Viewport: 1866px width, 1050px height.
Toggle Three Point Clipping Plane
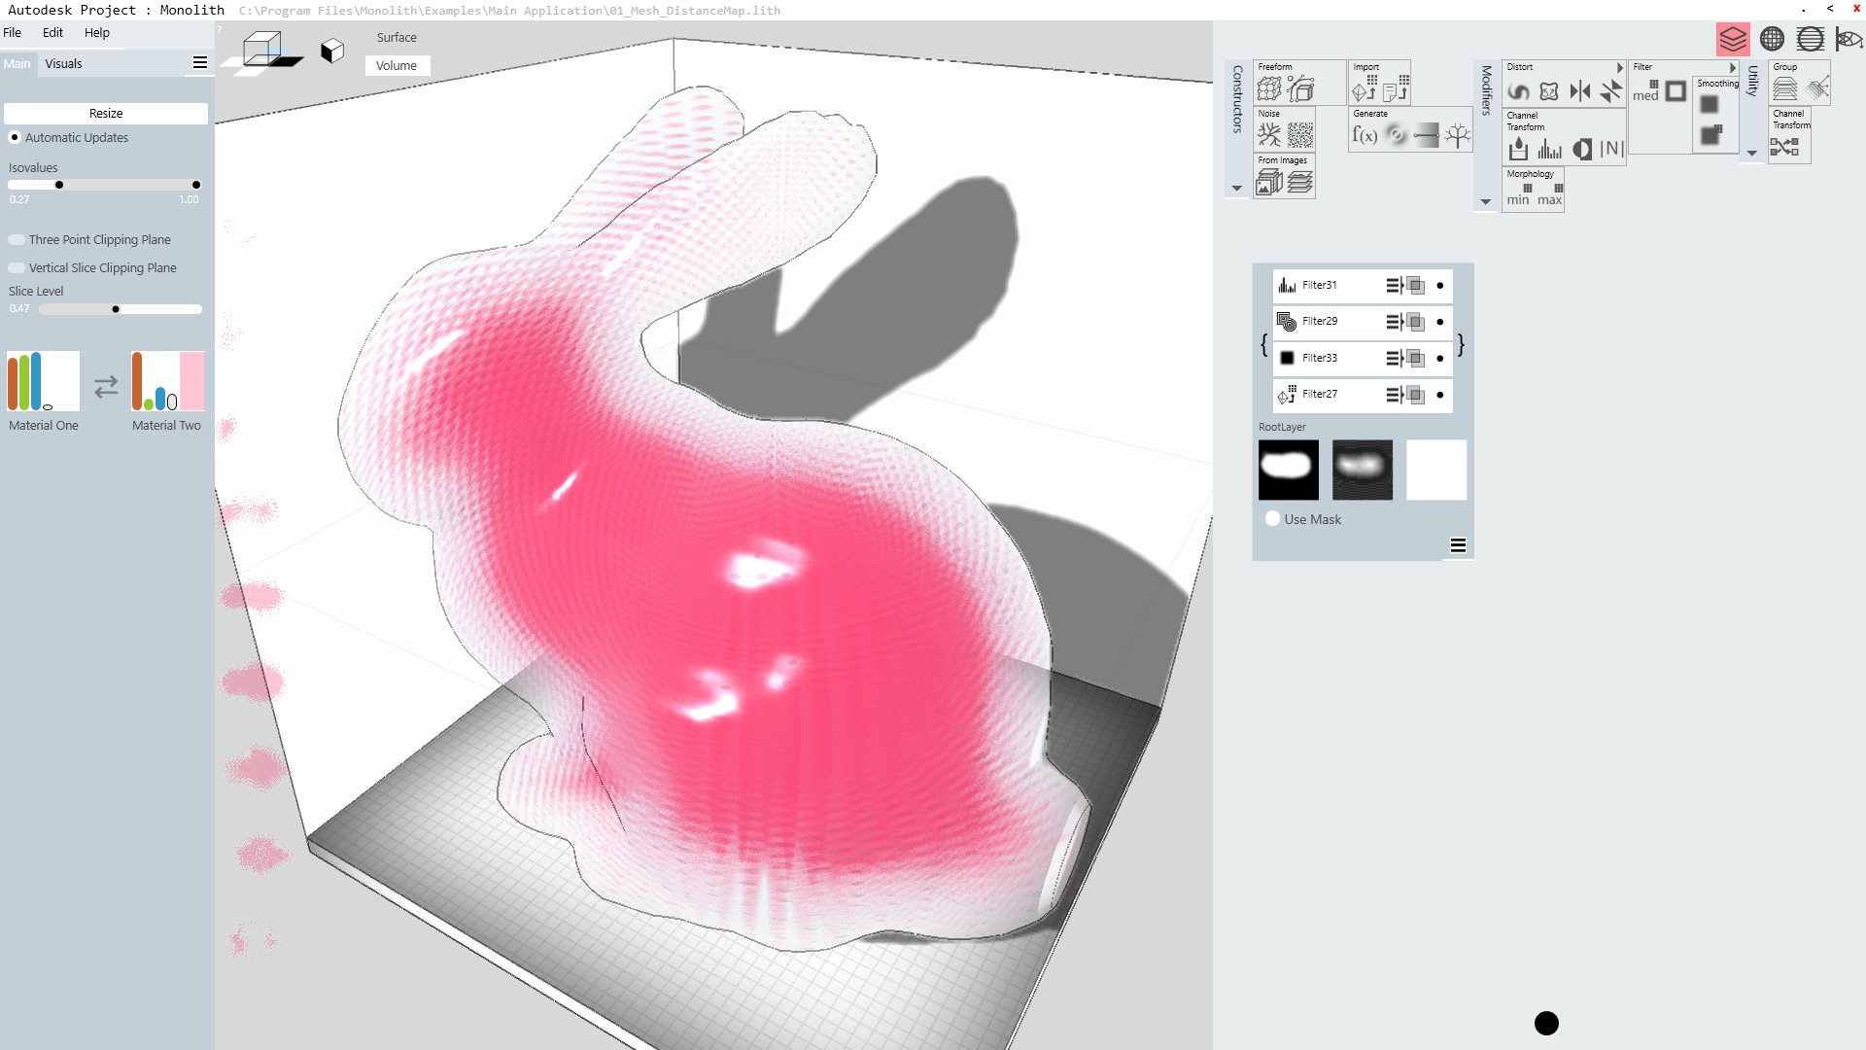[17, 240]
